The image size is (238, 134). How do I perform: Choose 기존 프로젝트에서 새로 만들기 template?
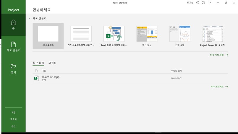click(81, 36)
